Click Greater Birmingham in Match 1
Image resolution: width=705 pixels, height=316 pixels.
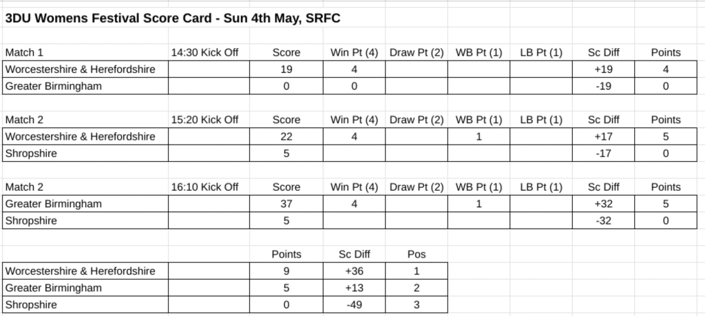pos(85,86)
